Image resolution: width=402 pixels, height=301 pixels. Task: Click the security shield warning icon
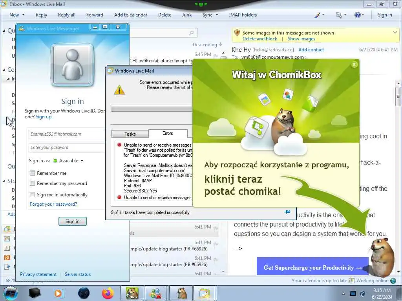point(237,33)
